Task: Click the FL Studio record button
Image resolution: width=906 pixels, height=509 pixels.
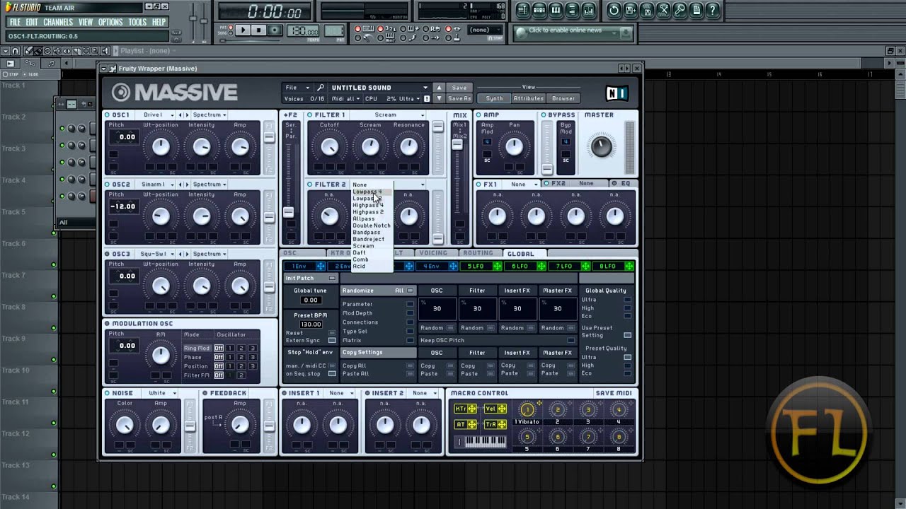Action: [275, 30]
